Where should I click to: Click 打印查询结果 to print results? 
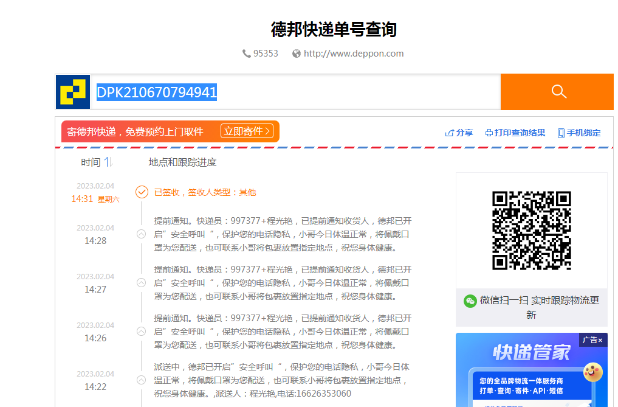click(x=520, y=133)
